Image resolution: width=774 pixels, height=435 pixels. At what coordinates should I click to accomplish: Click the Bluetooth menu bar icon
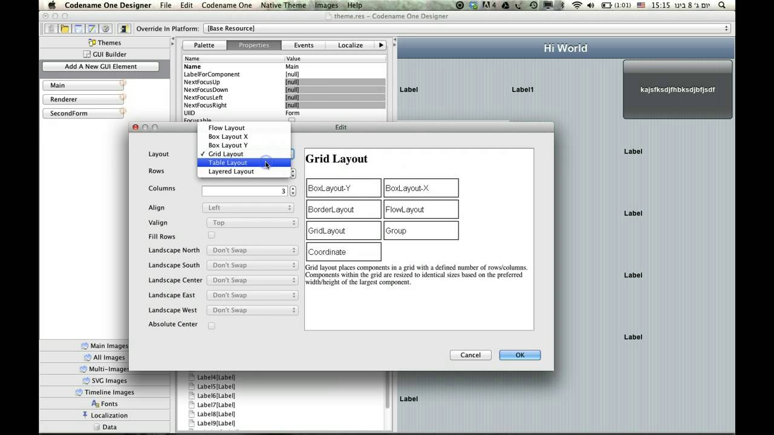563,5
